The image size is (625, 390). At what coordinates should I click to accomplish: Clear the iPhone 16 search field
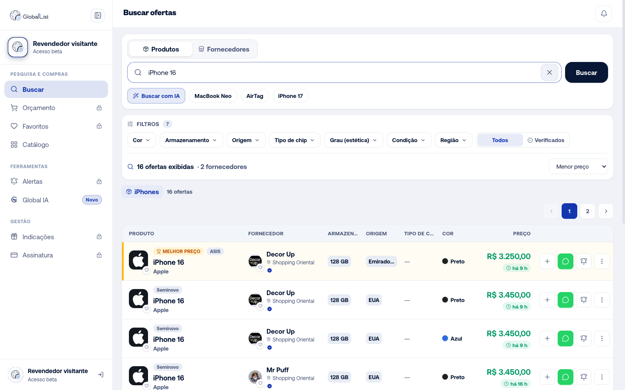click(549, 72)
